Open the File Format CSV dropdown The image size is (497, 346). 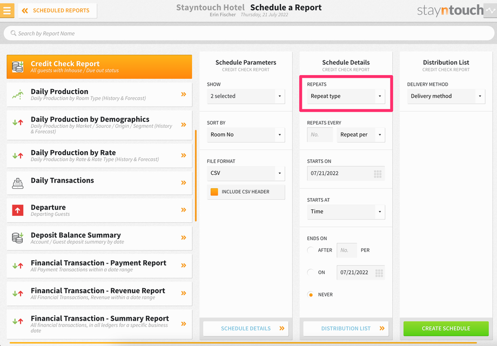click(x=246, y=173)
